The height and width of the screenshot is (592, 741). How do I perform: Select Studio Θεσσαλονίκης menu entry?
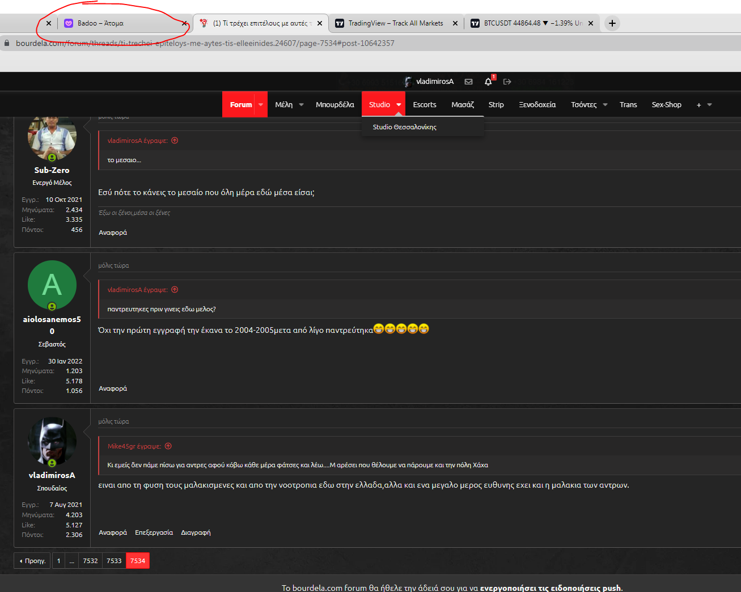pos(404,127)
